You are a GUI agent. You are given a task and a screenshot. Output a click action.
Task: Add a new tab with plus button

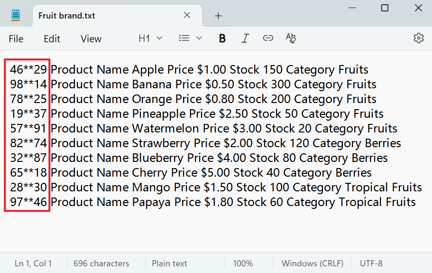[x=218, y=16]
